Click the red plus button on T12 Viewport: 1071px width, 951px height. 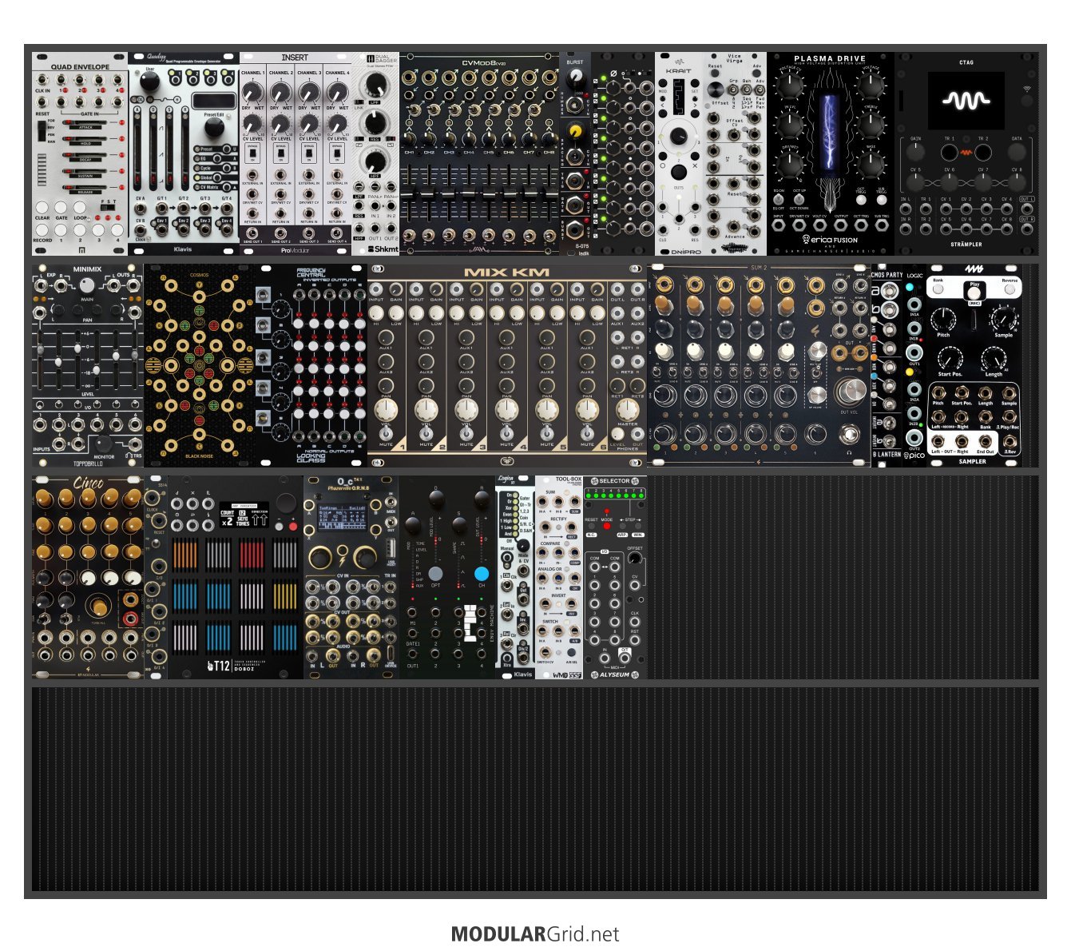click(293, 527)
